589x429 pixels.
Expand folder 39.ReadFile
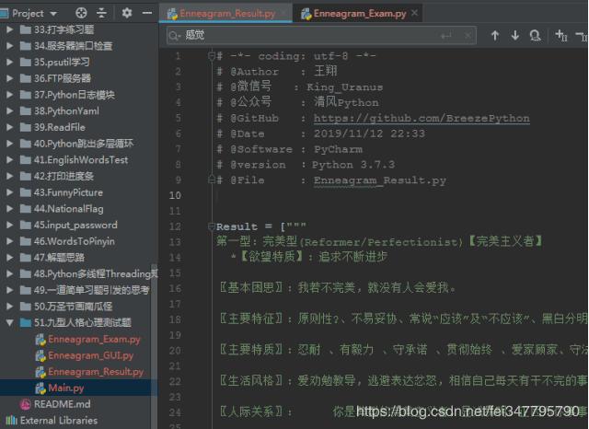click(x=10, y=127)
